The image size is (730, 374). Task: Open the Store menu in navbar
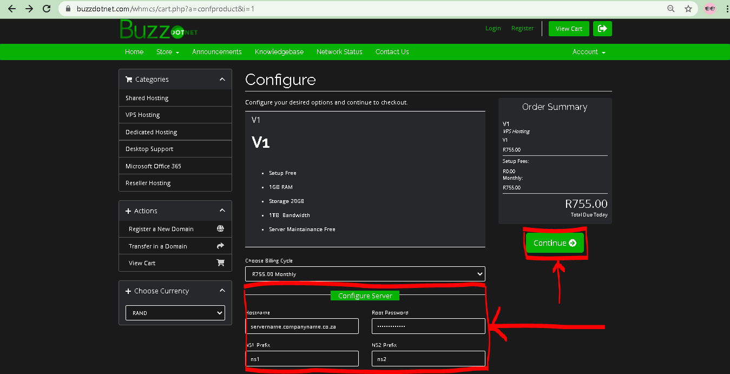point(167,52)
